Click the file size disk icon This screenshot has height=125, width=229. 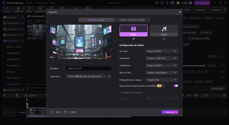click(x=65, y=112)
